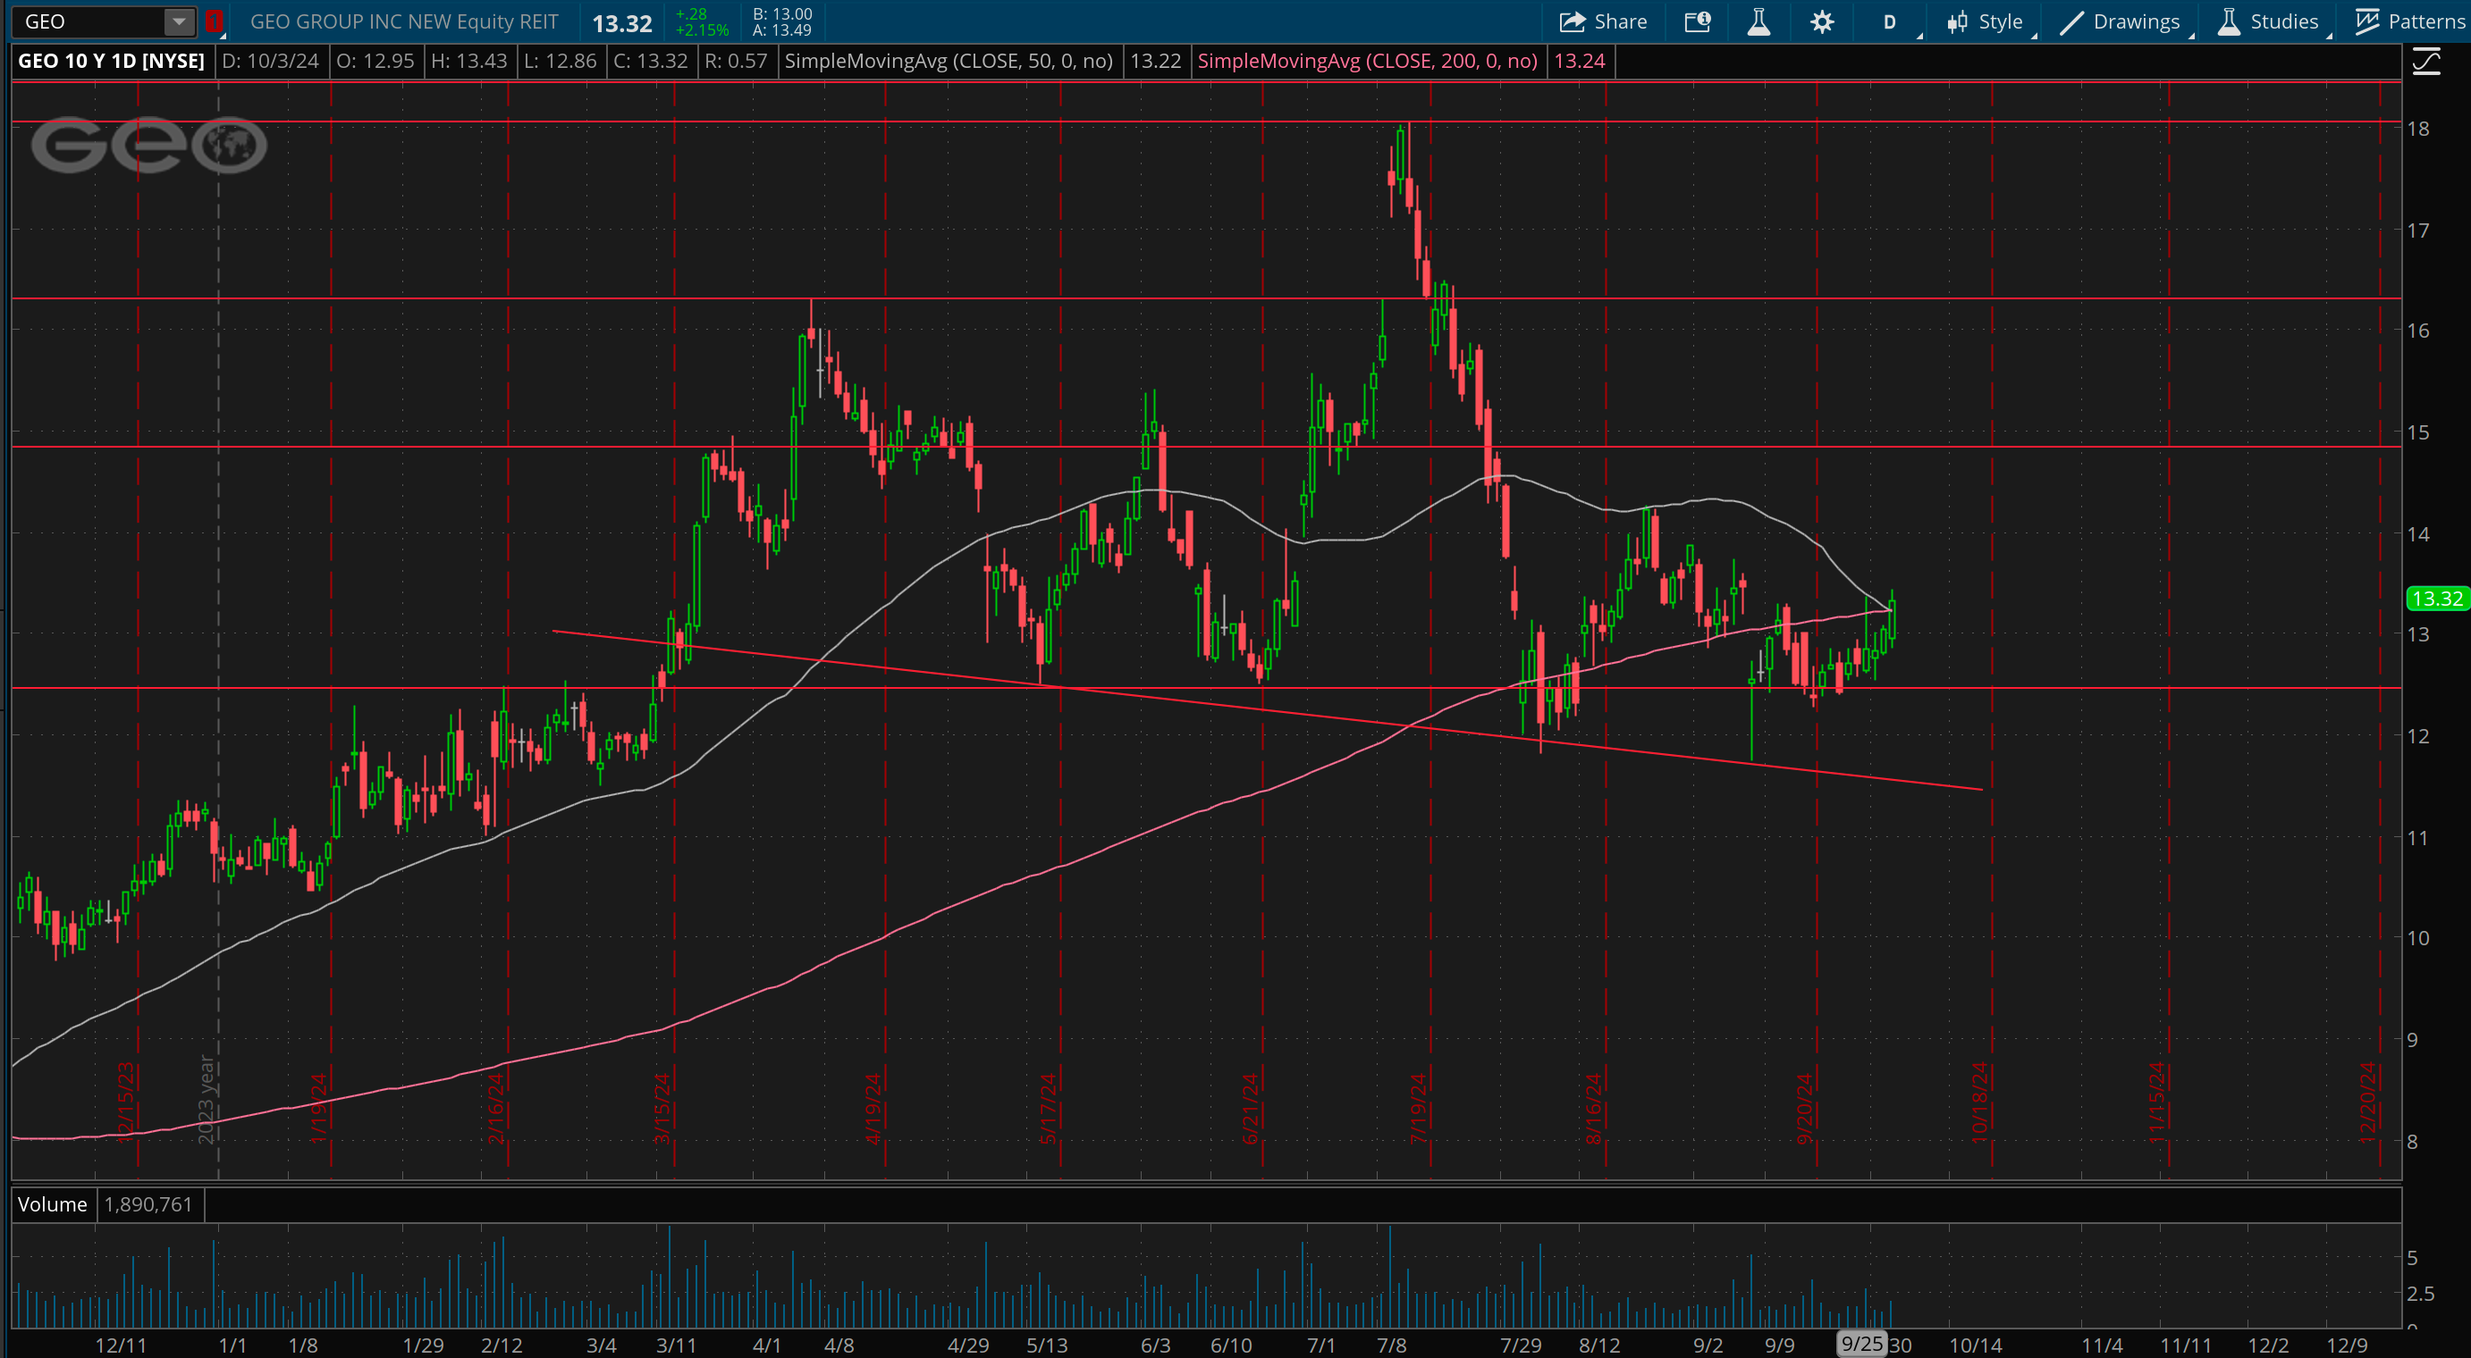Screen dimensions: 2471x1358
Task: Click the L: 12.86 low value
Action: click(x=561, y=62)
